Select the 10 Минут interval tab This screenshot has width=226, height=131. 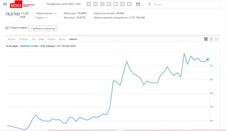23,39
